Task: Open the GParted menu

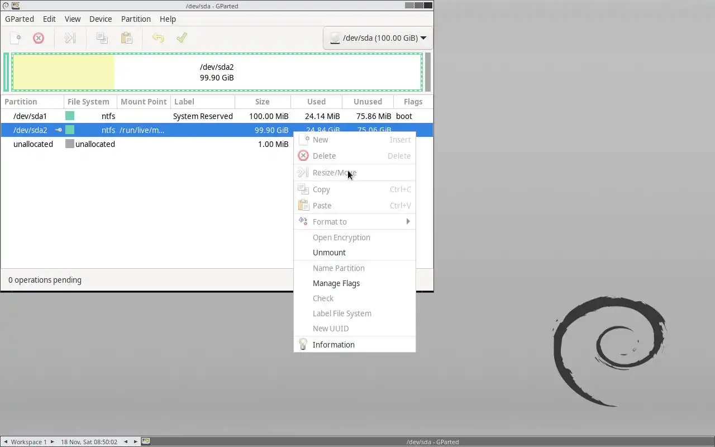Action: (20, 19)
